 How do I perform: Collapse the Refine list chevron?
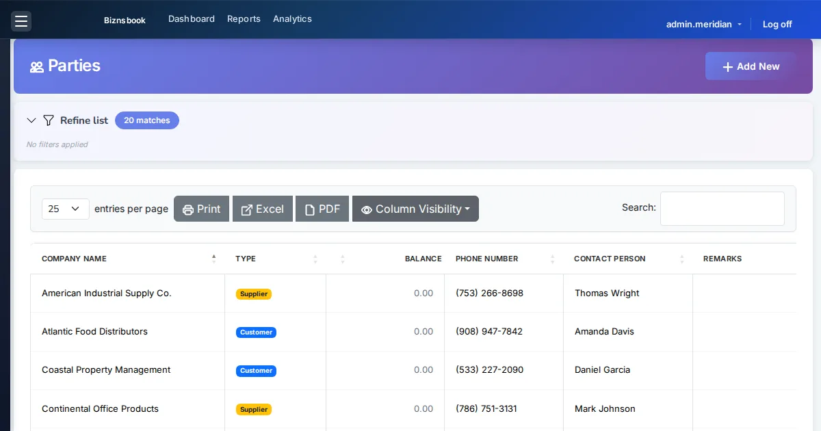[31, 120]
